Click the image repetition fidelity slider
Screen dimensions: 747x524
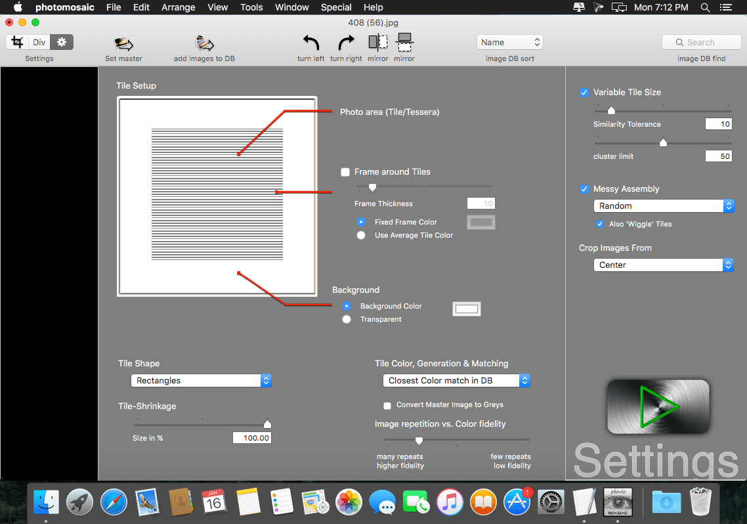(x=419, y=440)
